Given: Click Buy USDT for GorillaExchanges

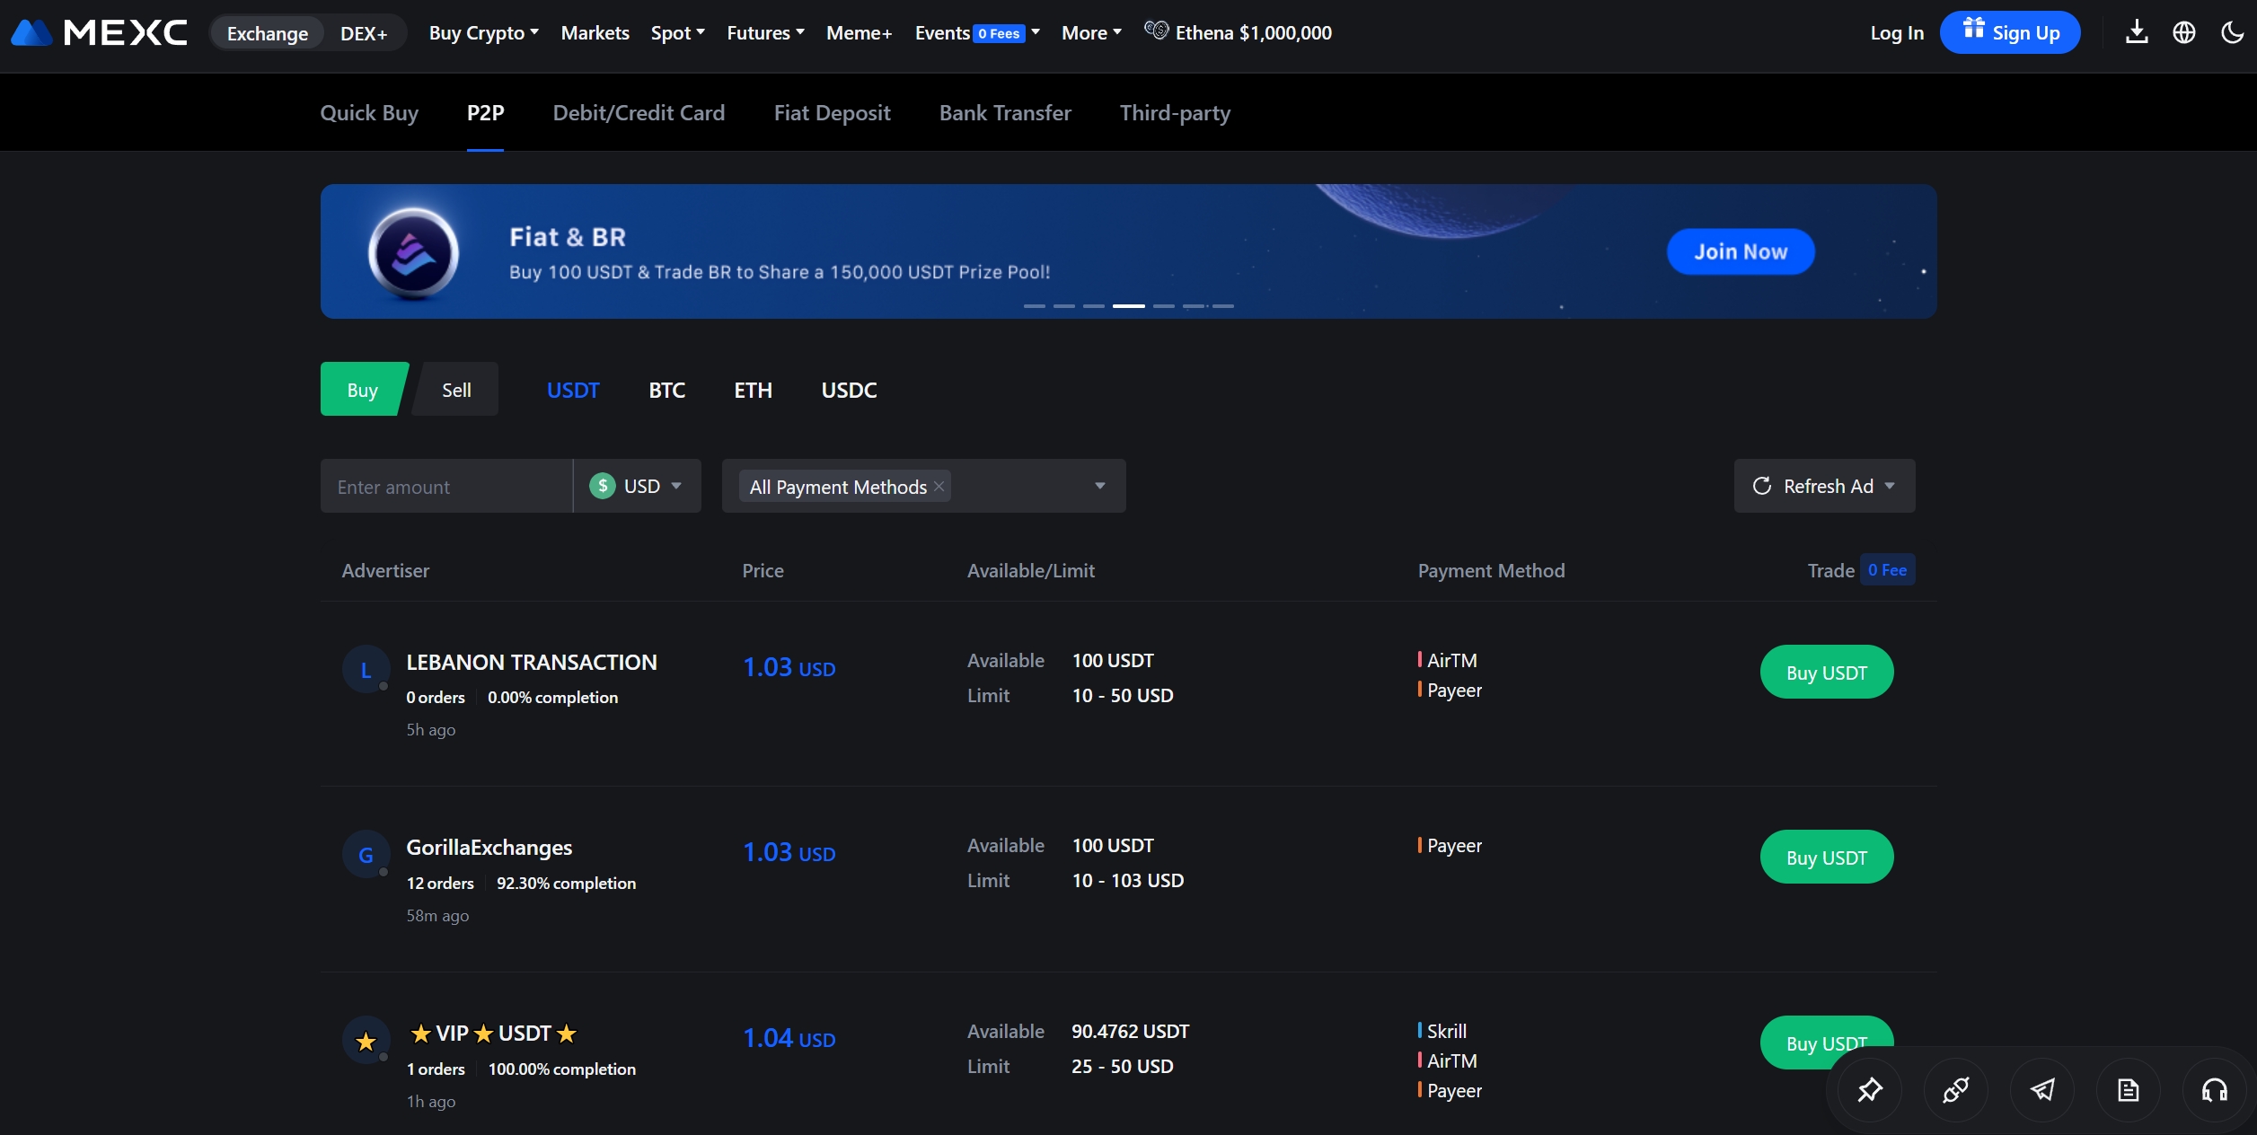Looking at the screenshot, I should (x=1826, y=858).
